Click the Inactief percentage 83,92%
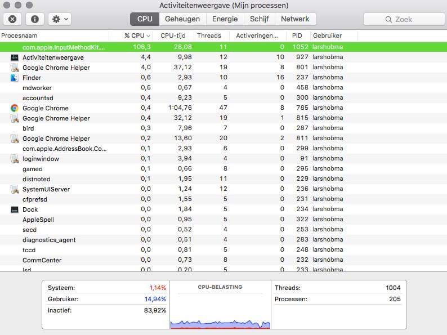 [155, 310]
